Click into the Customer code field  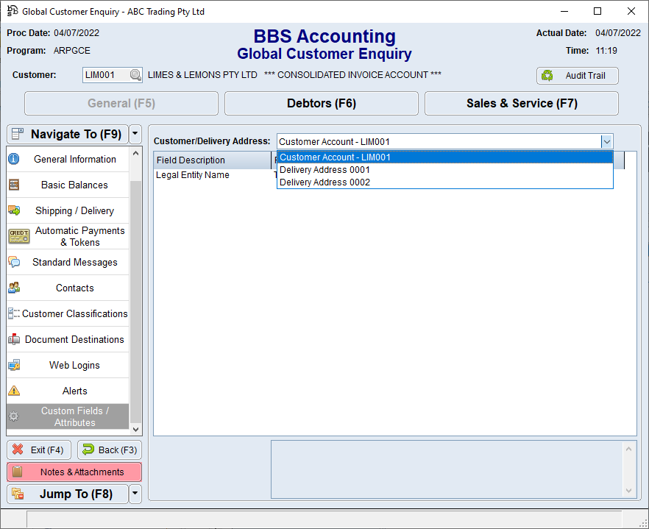[x=105, y=75]
